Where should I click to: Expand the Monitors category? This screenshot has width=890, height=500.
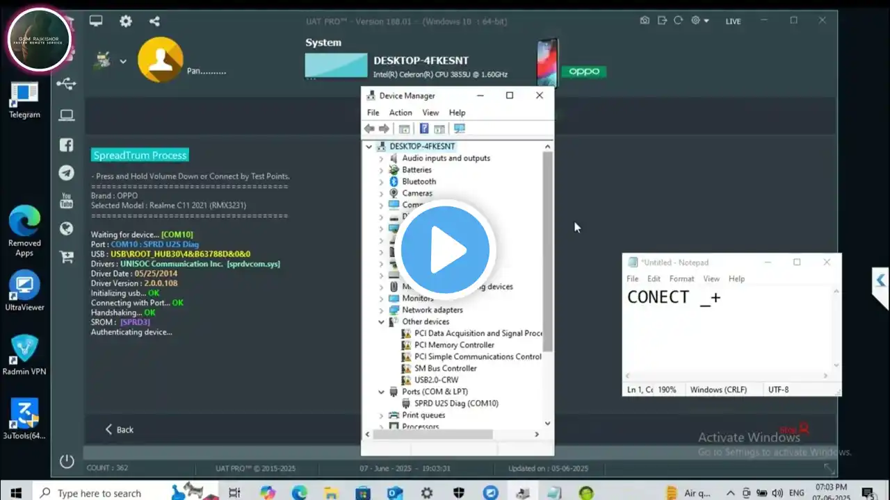click(381, 299)
